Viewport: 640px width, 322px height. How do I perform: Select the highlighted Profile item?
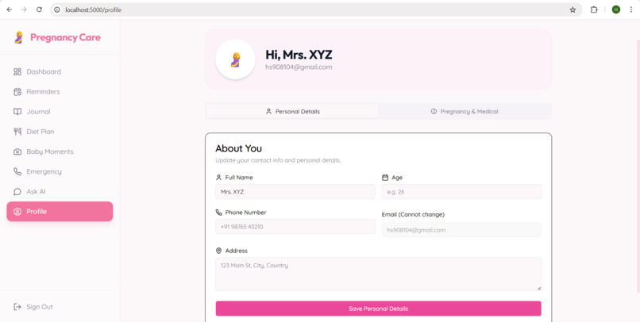coord(60,212)
